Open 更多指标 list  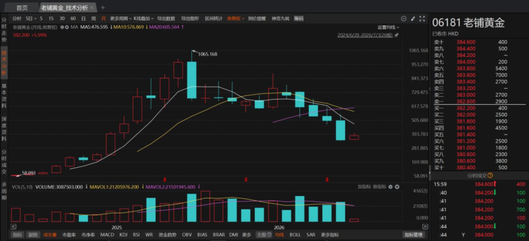point(330,235)
